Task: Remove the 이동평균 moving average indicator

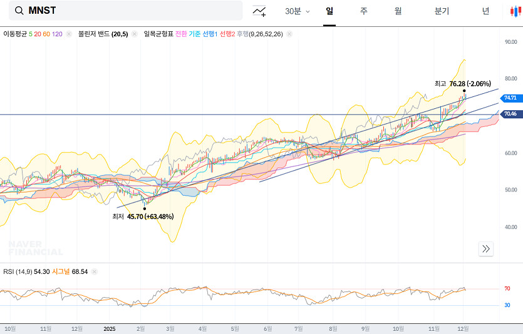Action: 69,34
